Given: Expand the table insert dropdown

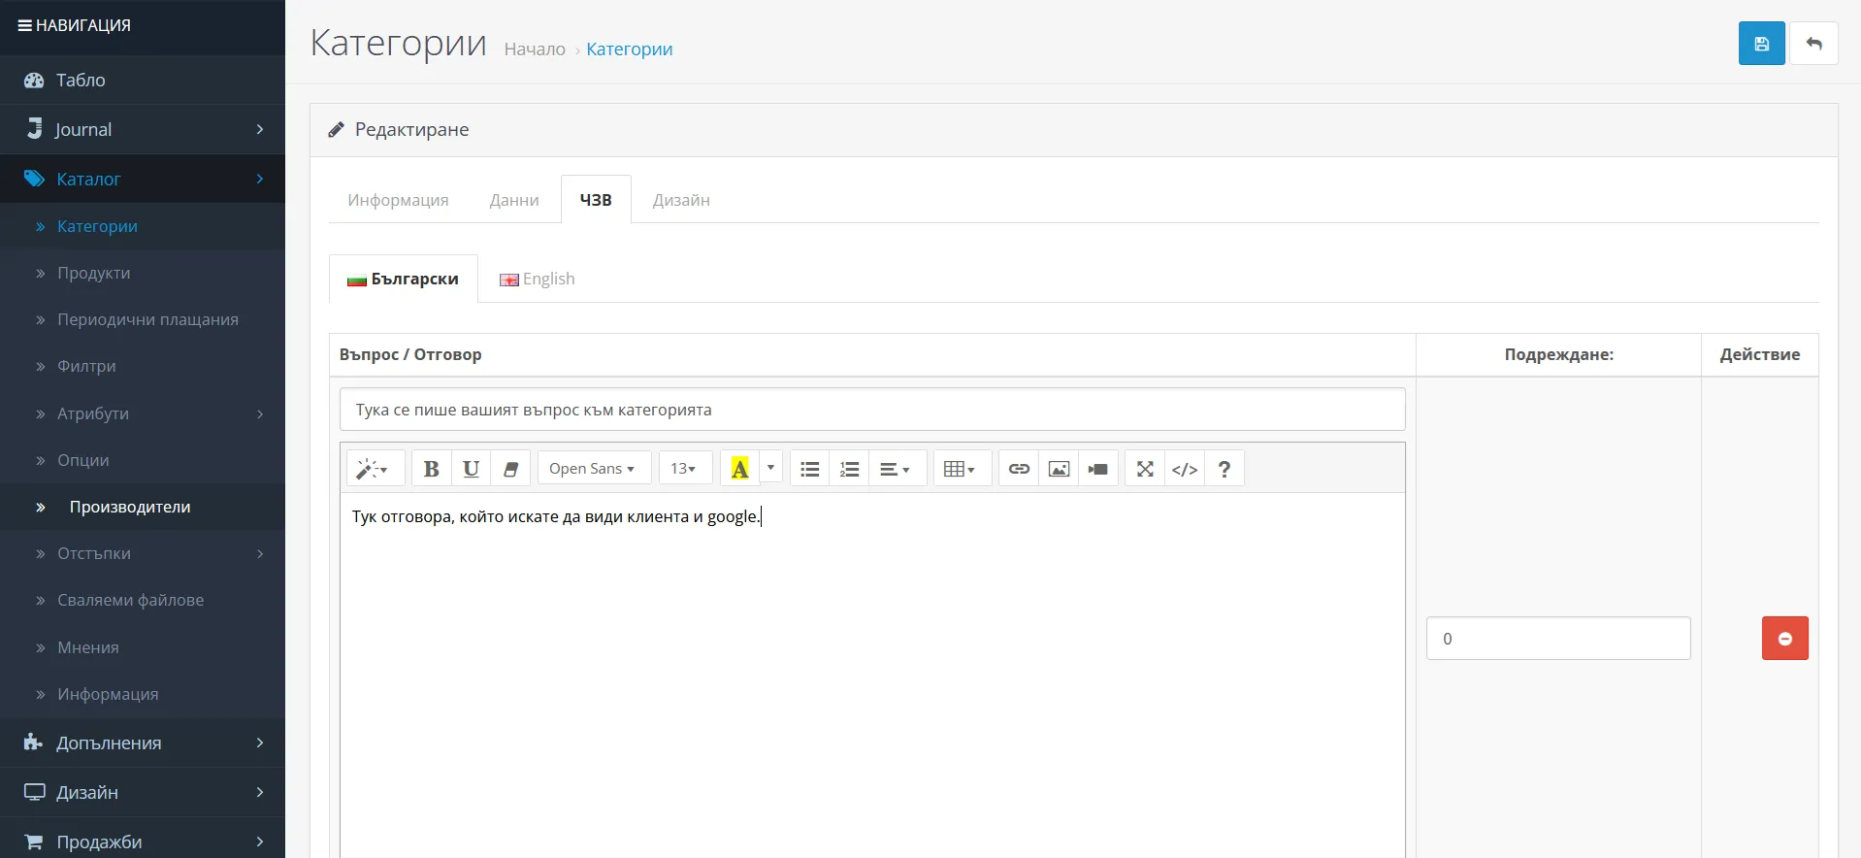Looking at the screenshot, I should 961,469.
